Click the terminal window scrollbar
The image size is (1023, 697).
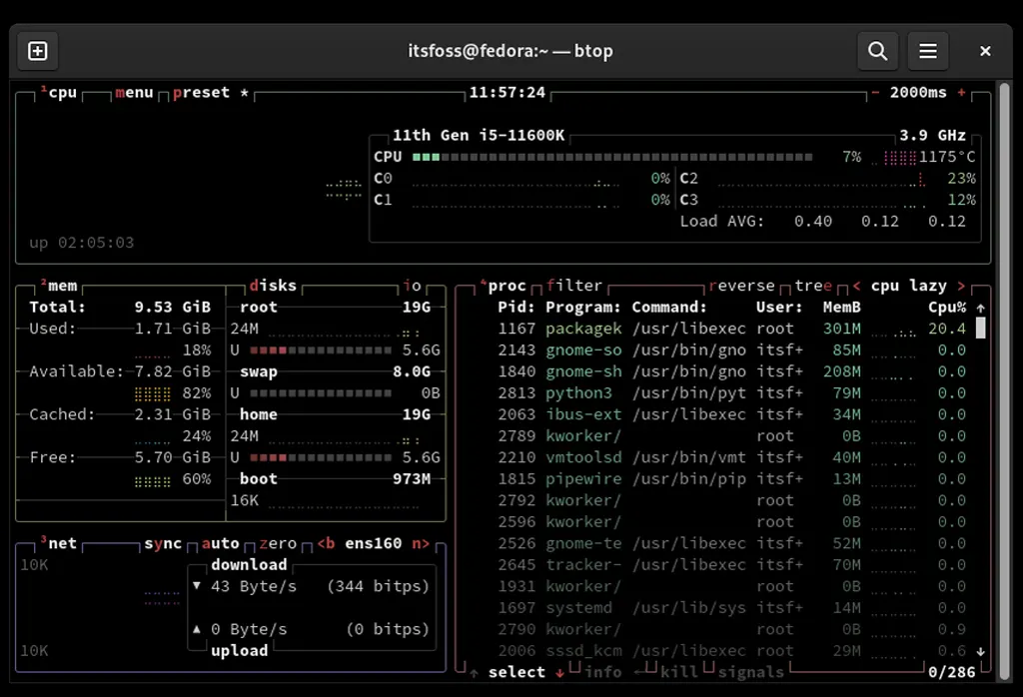coord(1004,380)
